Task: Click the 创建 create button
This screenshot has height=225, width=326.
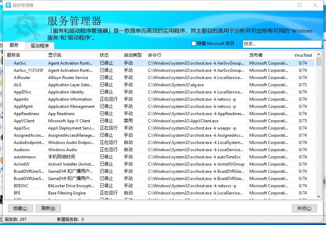Action: pyautogui.click(x=20, y=208)
